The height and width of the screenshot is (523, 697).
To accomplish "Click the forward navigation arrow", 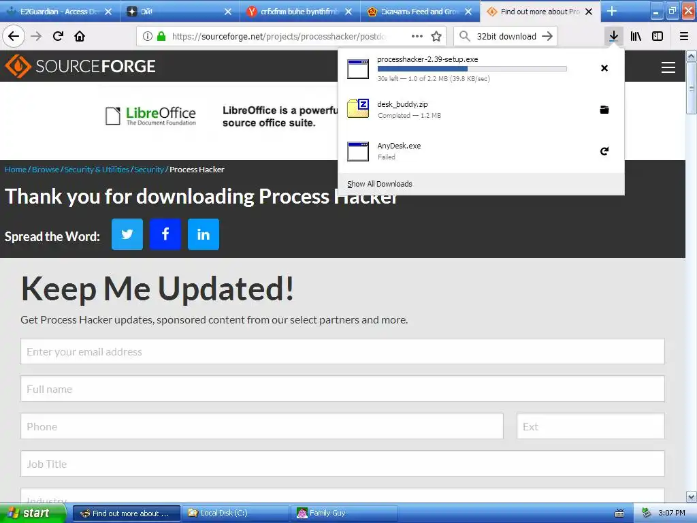I will coord(36,36).
